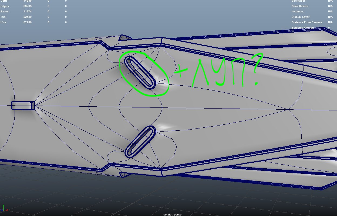This screenshot has height=216, width=337.
Task: Click the N/A value beside Smoothness
Action: pos(330,6)
